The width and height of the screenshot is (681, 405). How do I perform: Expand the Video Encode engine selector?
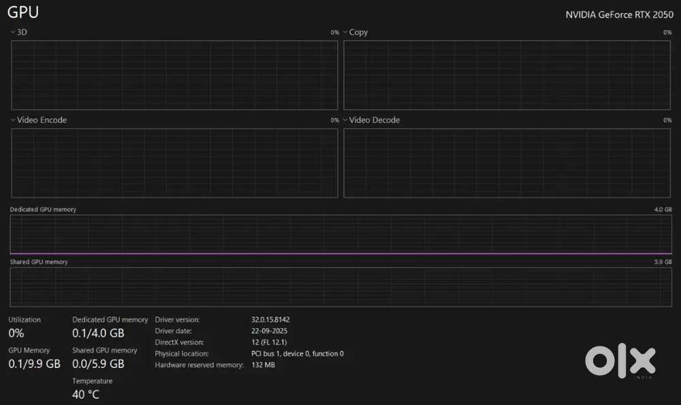[x=13, y=120]
